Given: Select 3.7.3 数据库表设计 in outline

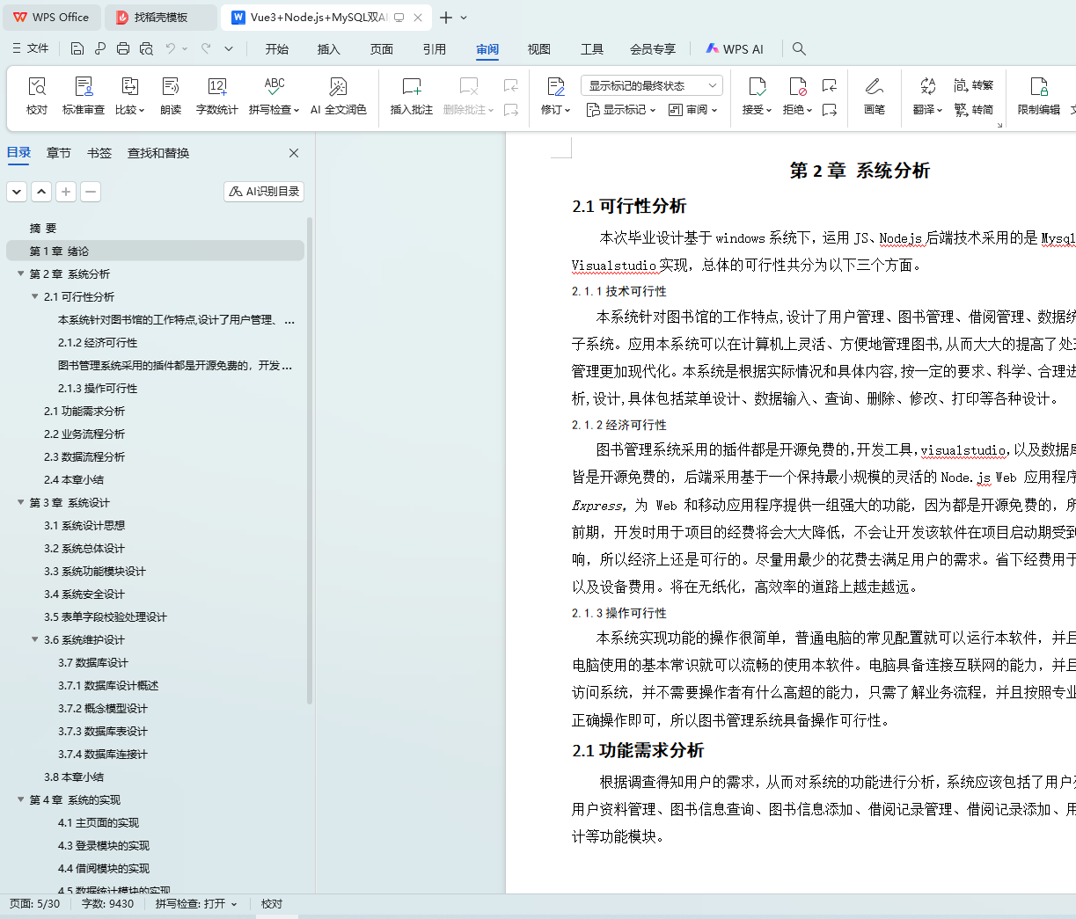Looking at the screenshot, I should coord(103,731).
